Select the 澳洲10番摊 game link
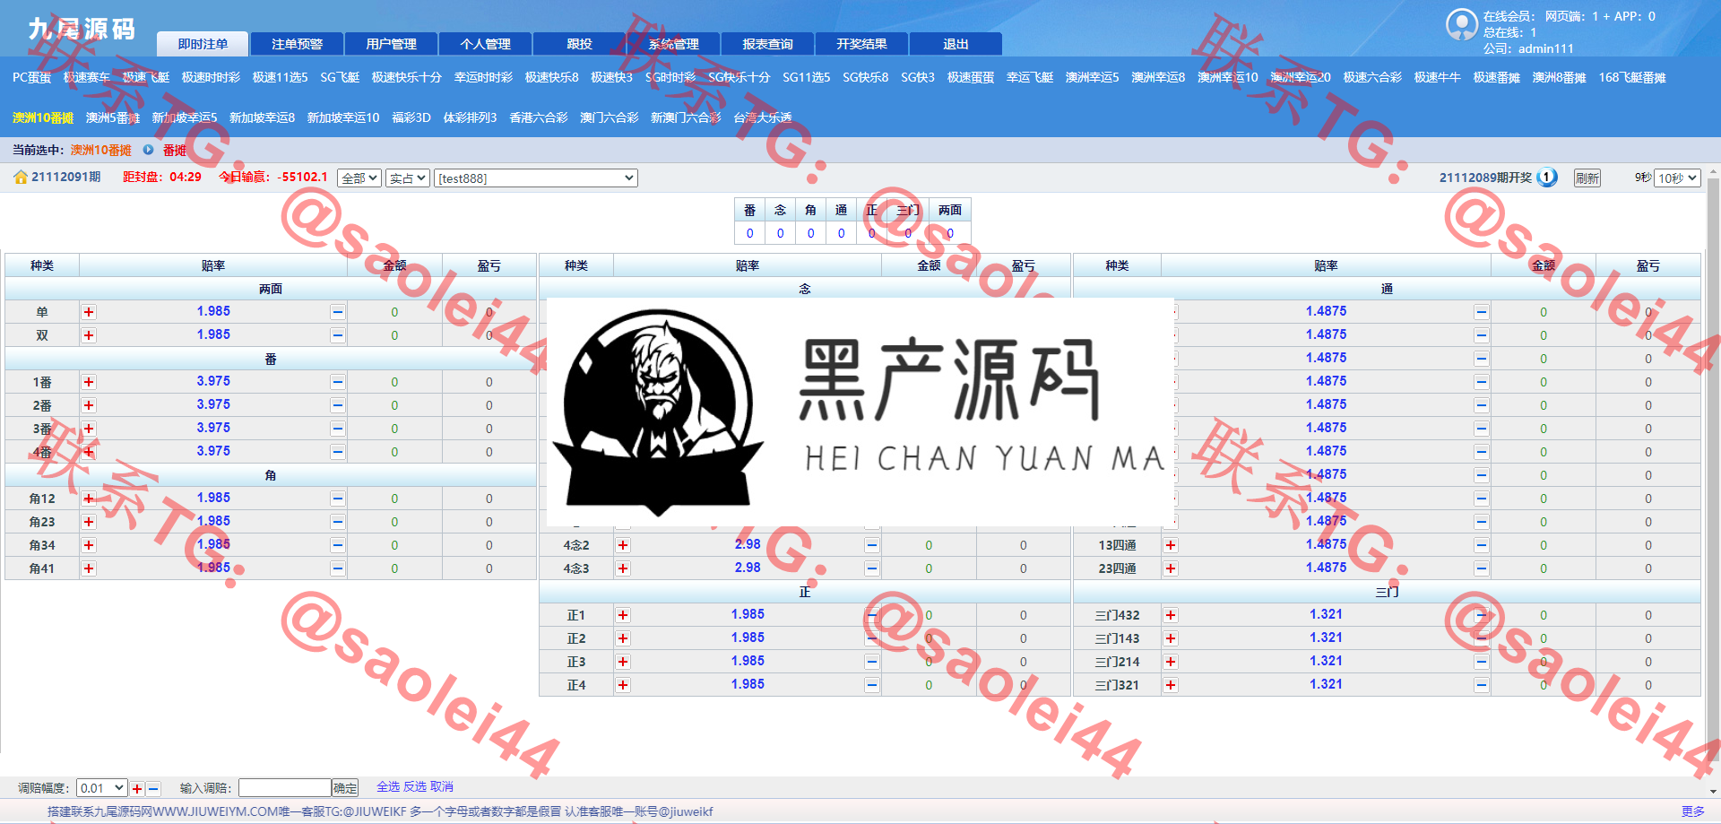 pos(43,117)
